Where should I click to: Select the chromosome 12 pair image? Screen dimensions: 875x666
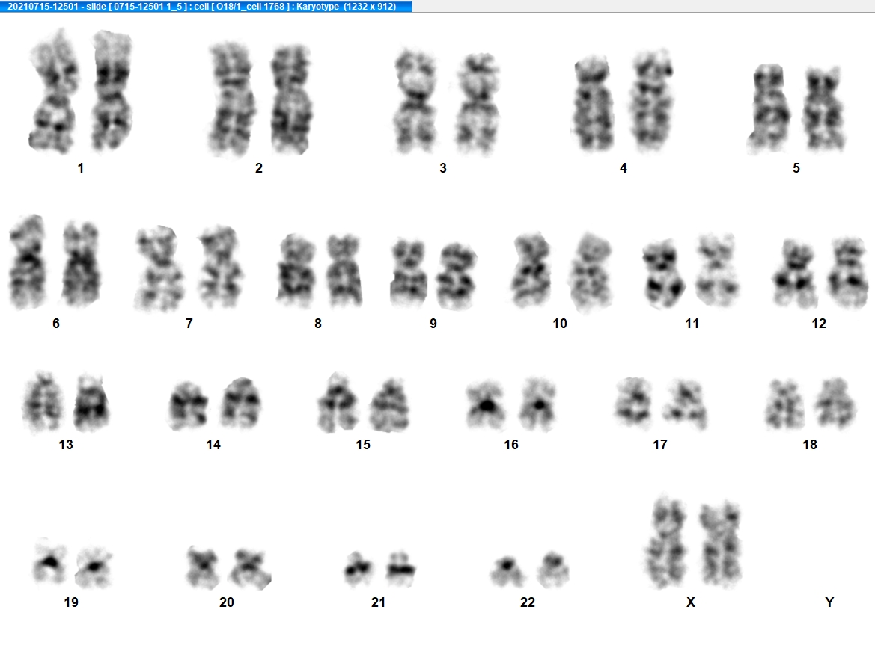pyautogui.click(x=820, y=273)
